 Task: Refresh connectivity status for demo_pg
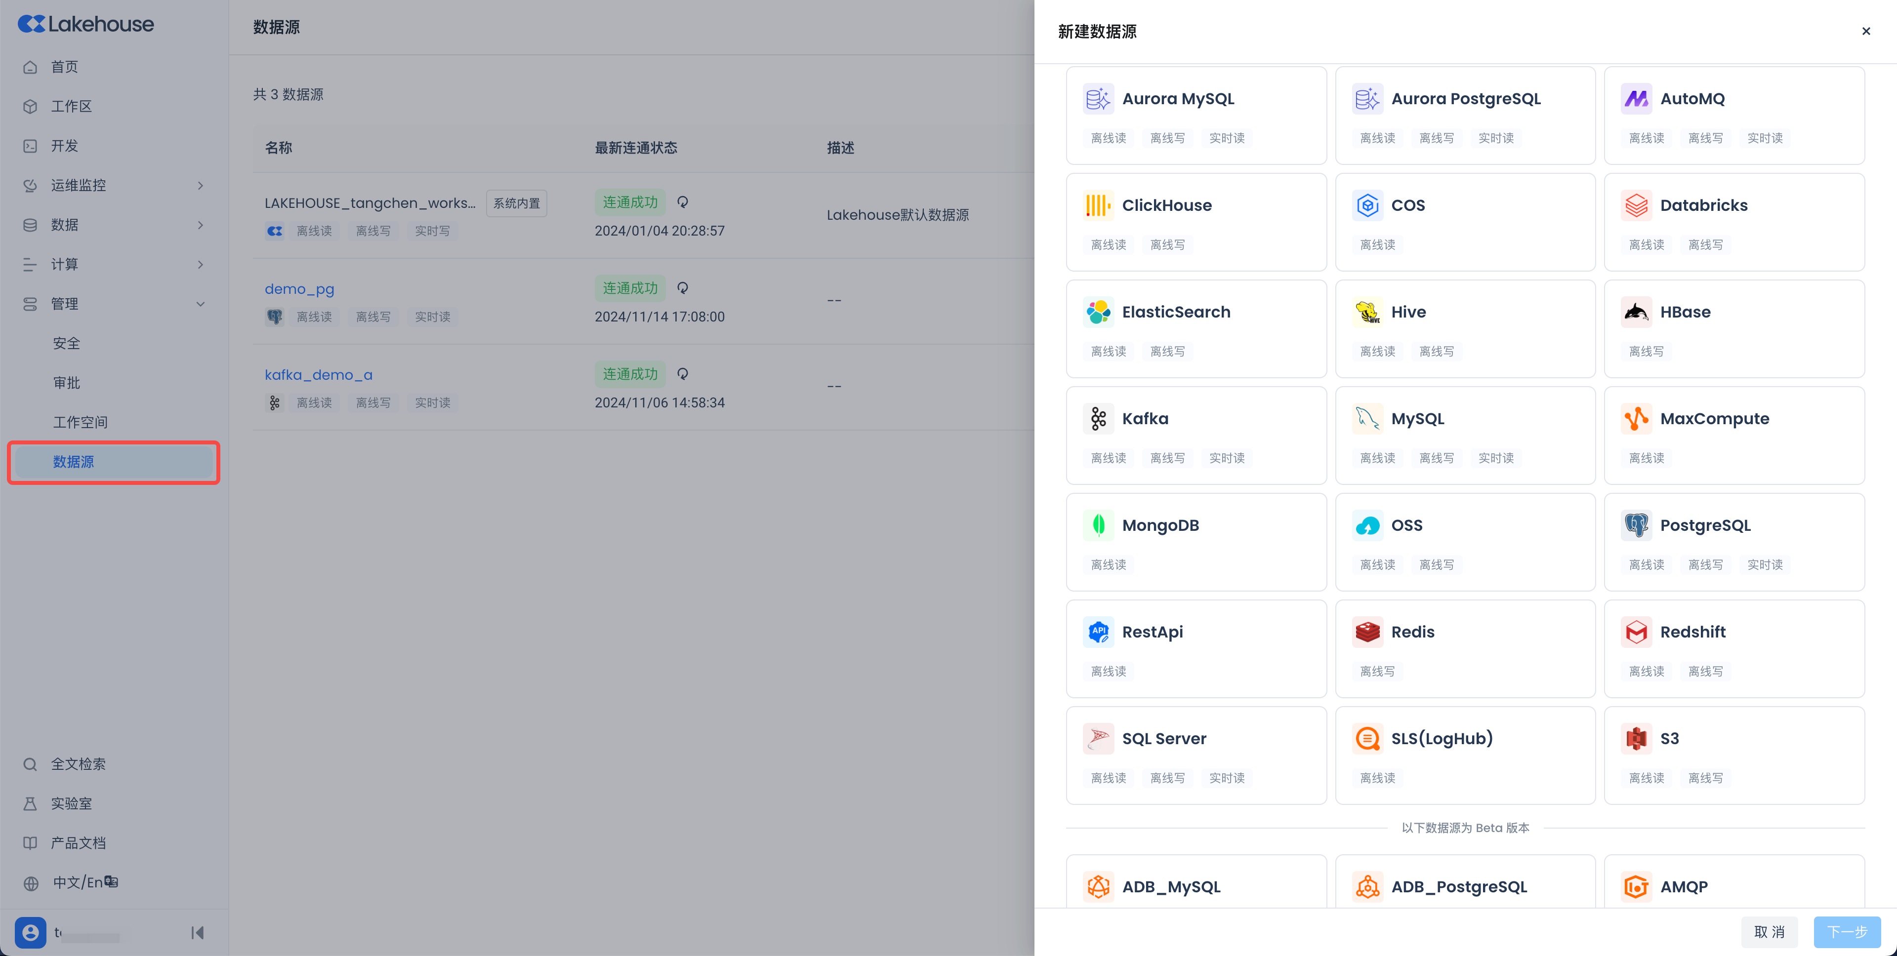click(x=683, y=288)
